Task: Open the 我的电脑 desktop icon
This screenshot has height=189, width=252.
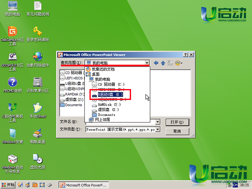Action: [x=13, y=8]
